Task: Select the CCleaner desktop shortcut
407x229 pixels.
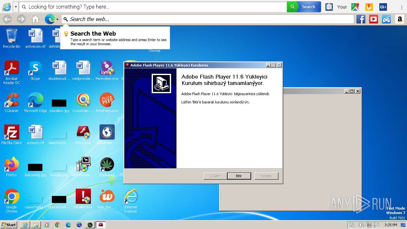Action: 11,103
